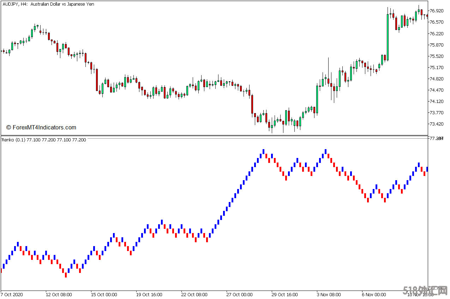Click the 75.520 price level label
Viewport: 450px width, 299px height.
pos(437,56)
